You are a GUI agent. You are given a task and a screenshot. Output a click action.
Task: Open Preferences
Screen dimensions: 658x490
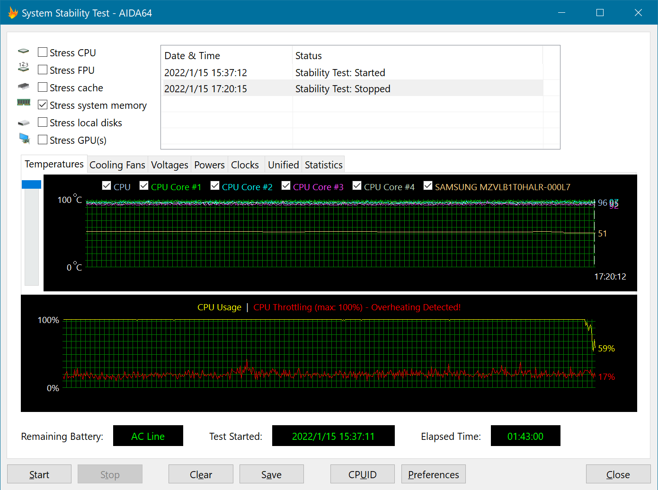click(x=434, y=474)
